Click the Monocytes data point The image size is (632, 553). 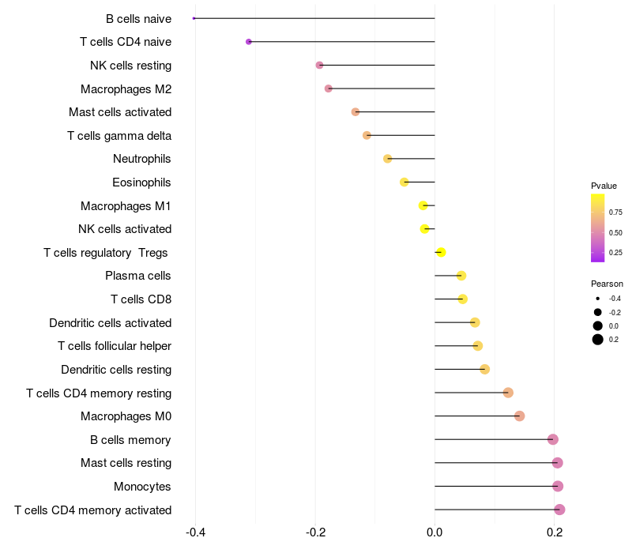[558, 486]
